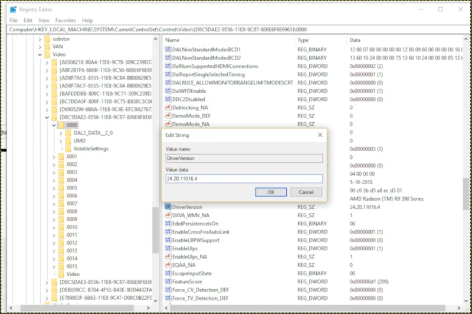472x314 pixels.
Task: Confirm with OK in Edit String dialog
Action: tap(271, 192)
